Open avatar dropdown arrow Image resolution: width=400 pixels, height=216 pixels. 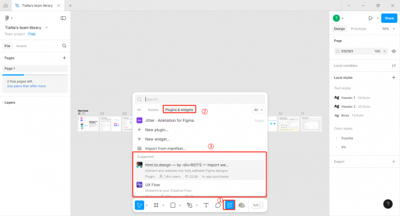point(342,18)
